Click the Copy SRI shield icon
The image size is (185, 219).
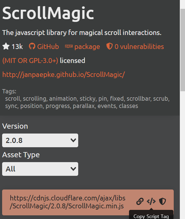point(162,201)
